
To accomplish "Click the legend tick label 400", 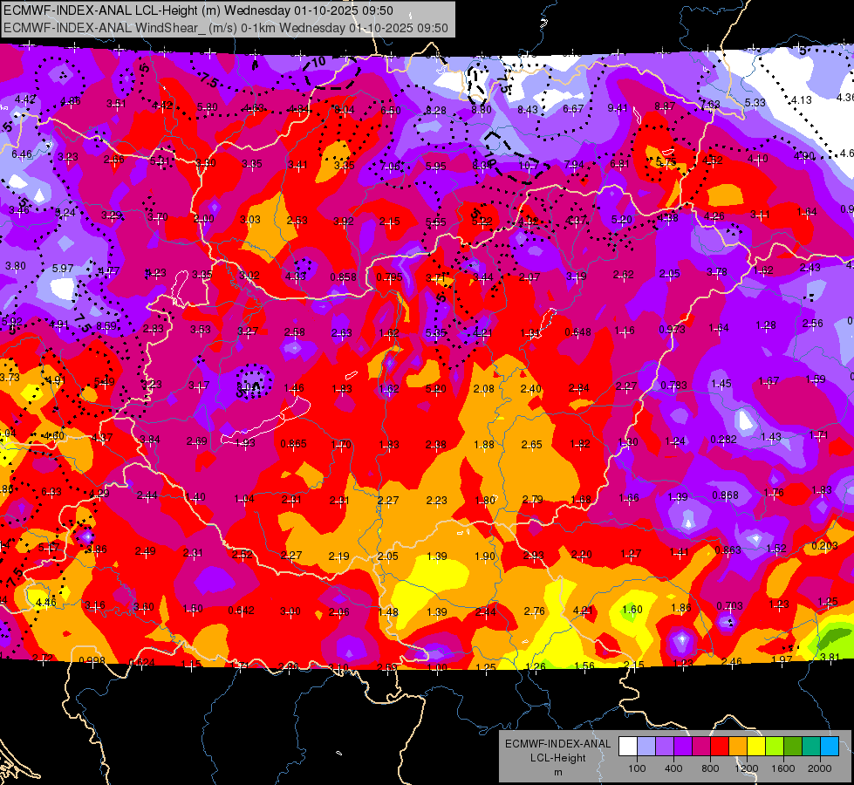I will (673, 768).
